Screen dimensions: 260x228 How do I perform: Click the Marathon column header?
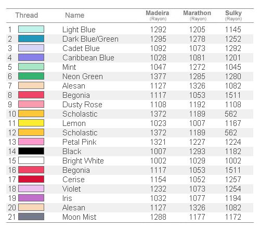(197, 15)
